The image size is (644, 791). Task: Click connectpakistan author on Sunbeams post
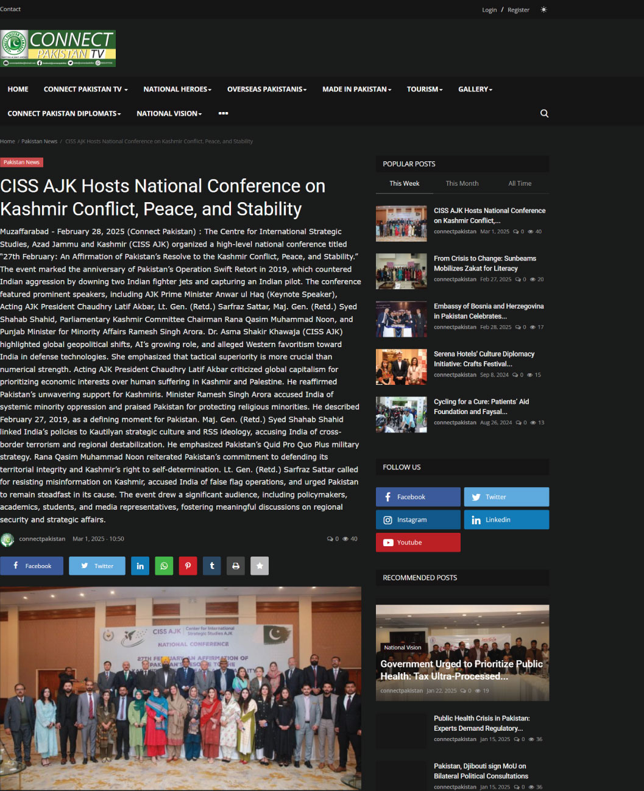455,279
